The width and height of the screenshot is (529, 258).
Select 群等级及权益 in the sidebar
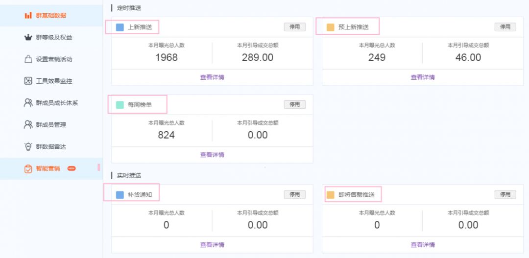point(54,38)
